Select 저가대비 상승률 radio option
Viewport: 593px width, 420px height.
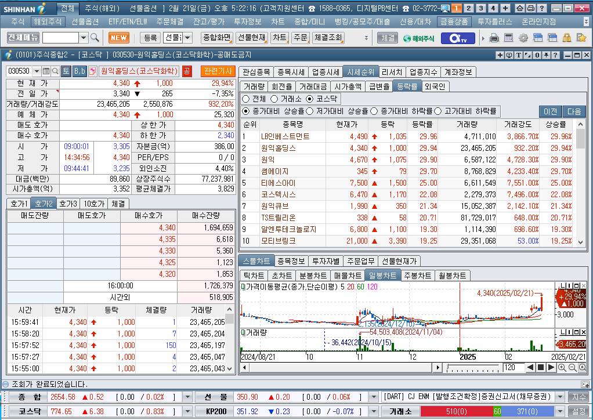pyautogui.click(x=310, y=111)
